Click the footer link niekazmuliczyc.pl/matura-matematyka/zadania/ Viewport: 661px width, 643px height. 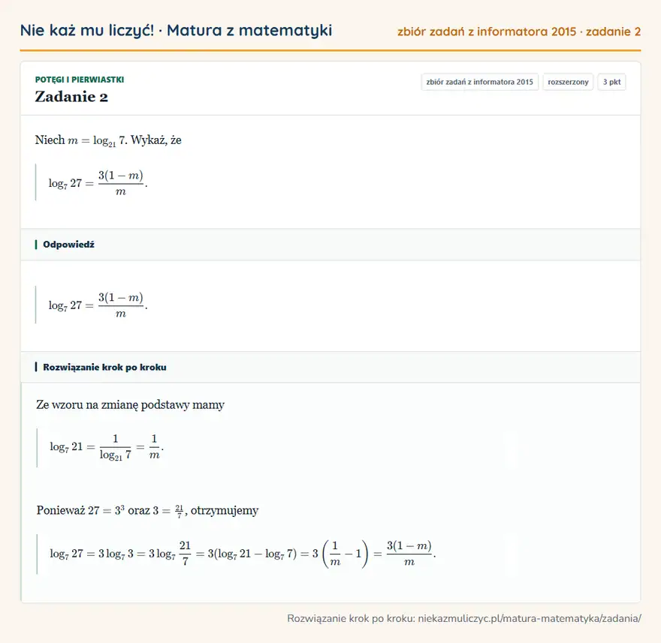pos(530,618)
